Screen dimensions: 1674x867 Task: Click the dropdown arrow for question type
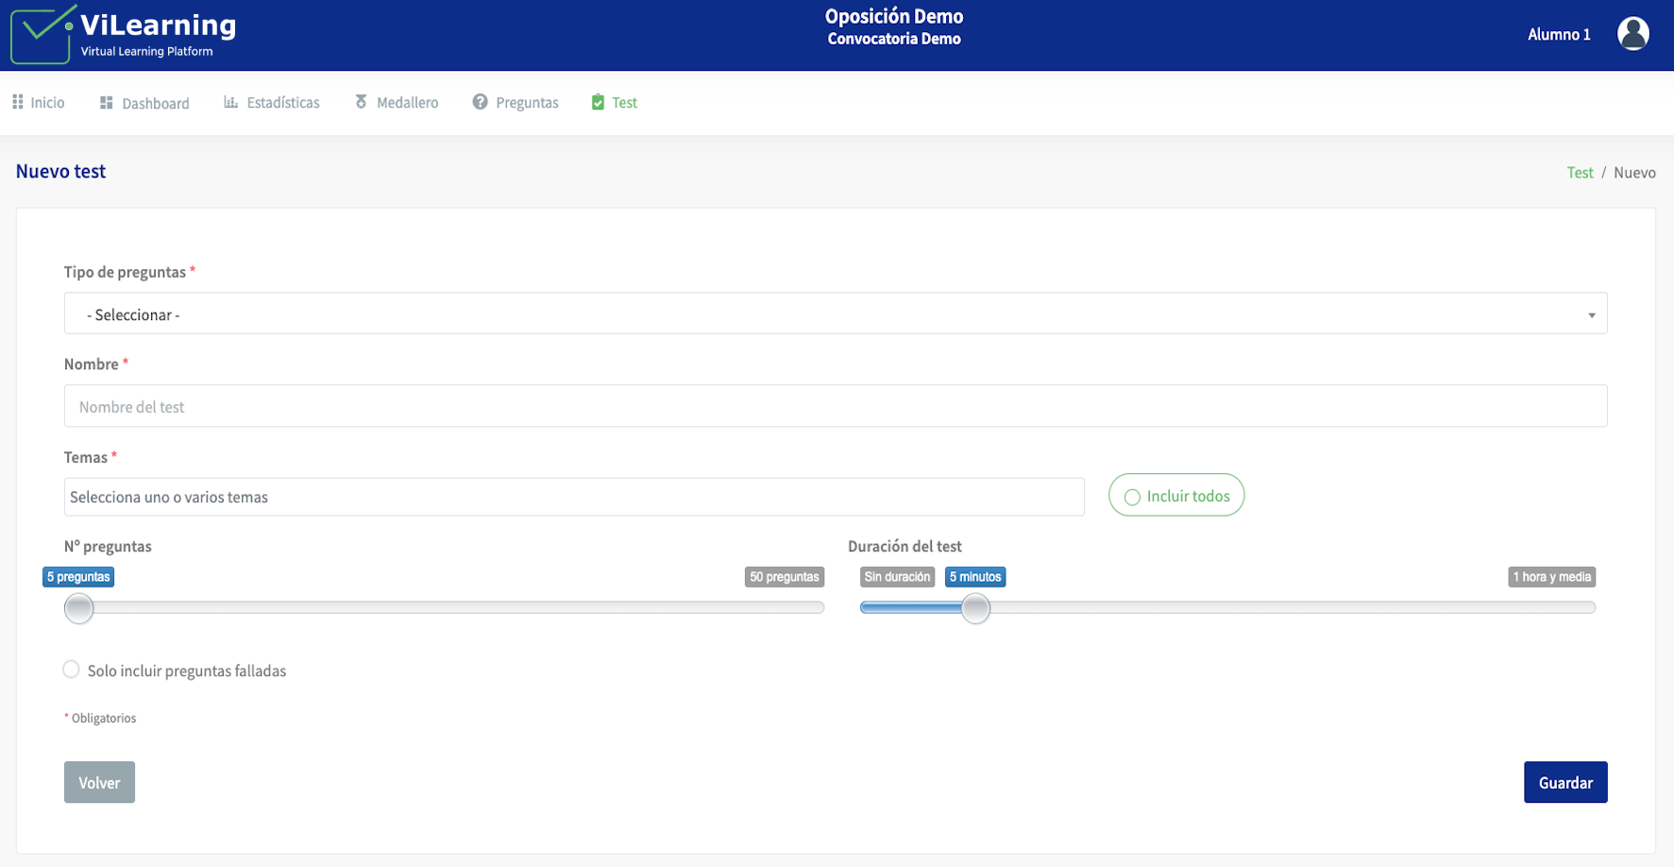(1591, 314)
